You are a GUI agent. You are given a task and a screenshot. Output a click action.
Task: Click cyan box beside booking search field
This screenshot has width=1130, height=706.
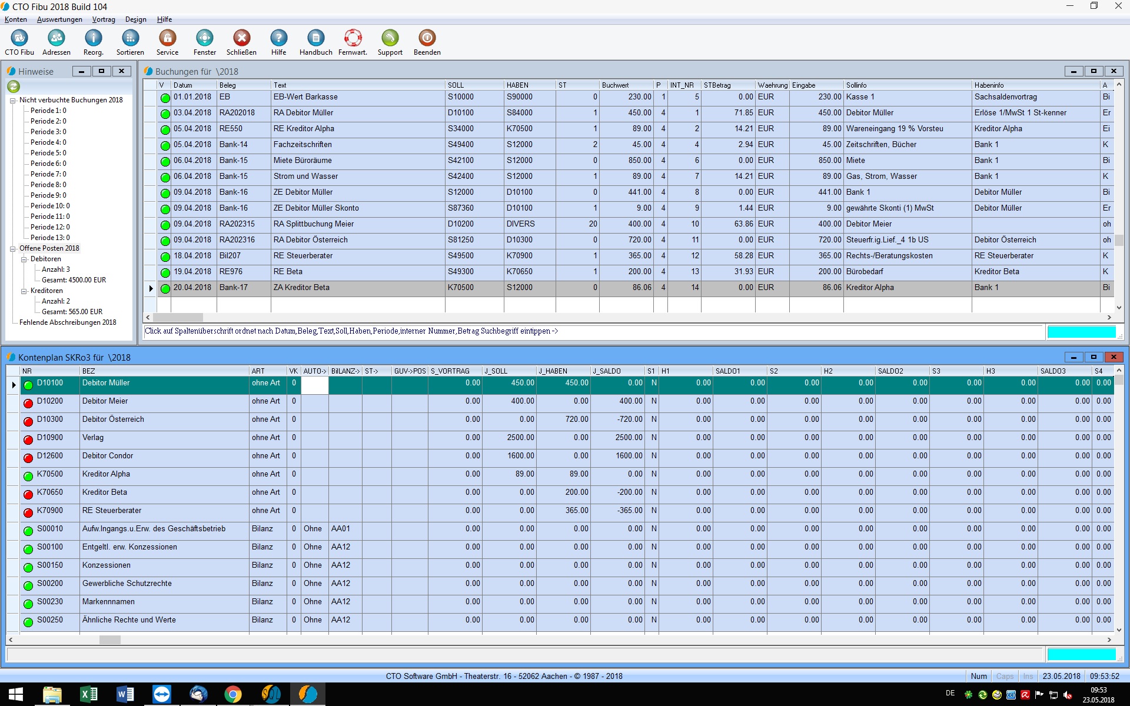point(1081,332)
